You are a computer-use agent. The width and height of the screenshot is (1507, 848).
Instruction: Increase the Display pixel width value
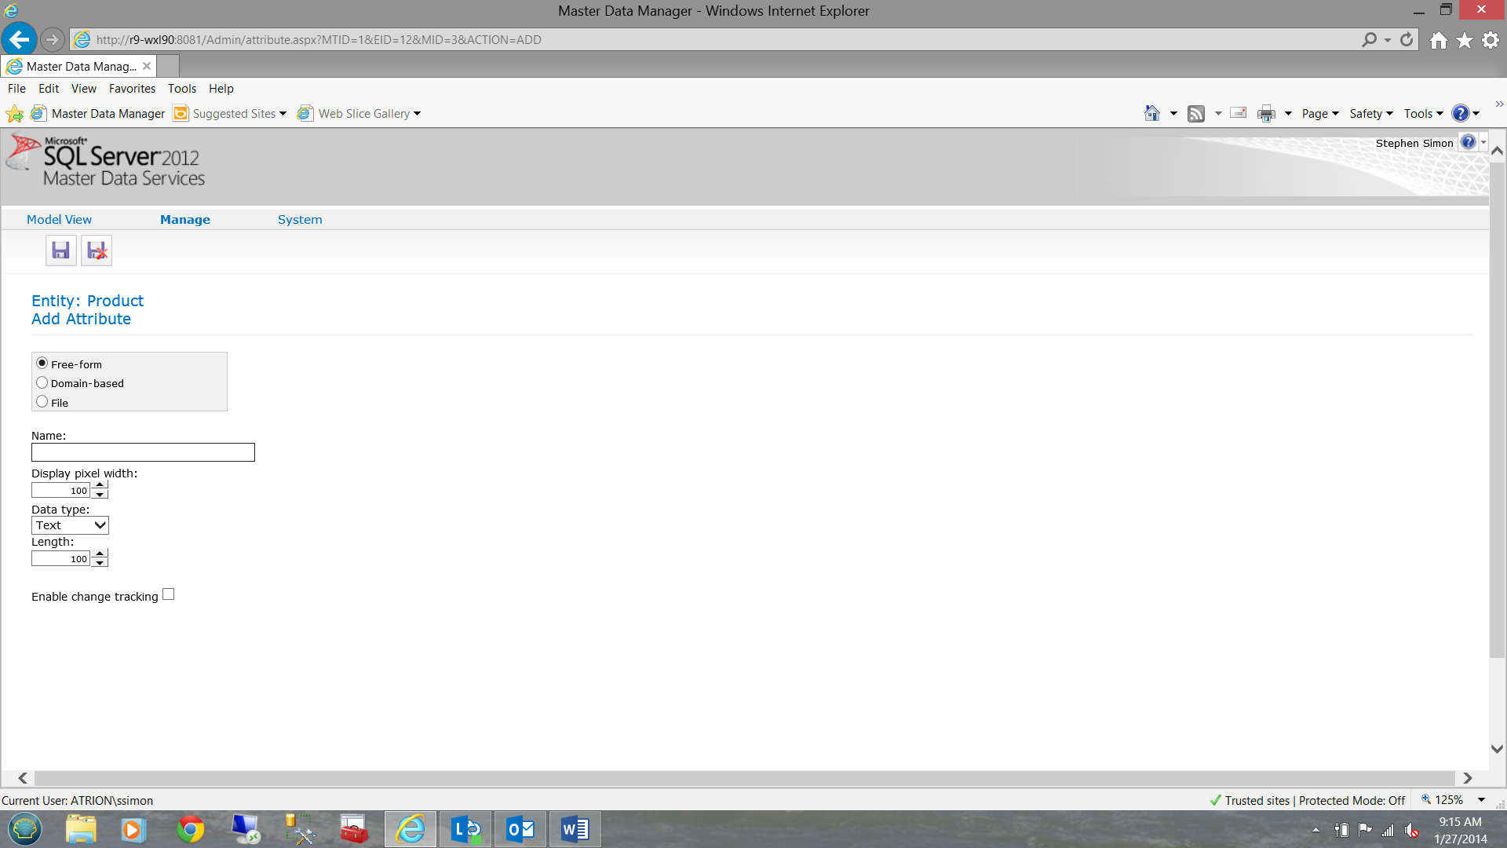(x=100, y=485)
